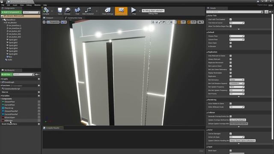The width and height of the screenshot is (274, 154).
Task: Open the Perspective view mode dropdown
Action: click(53, 22)
